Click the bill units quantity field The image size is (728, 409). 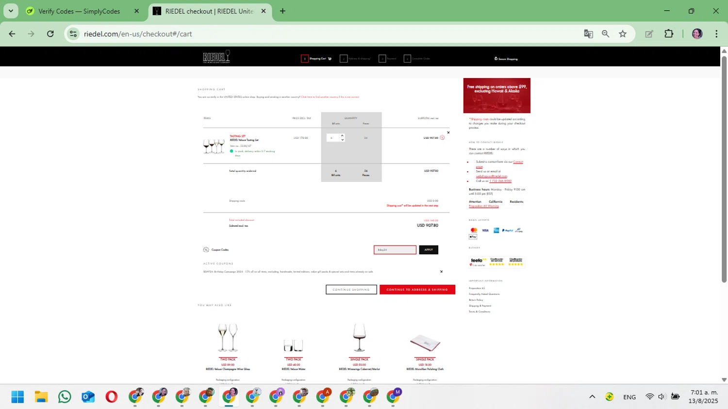333,138
